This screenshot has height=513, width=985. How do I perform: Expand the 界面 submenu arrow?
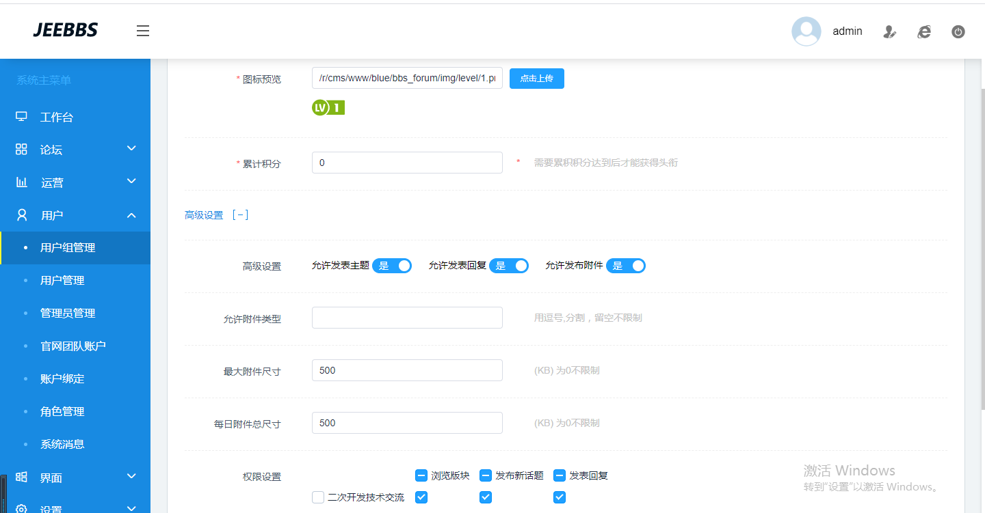click(x=132, y=475)
